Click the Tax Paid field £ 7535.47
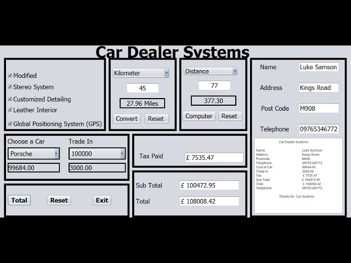The width and height of the screenshot is (351, 263). pos(214,157)
